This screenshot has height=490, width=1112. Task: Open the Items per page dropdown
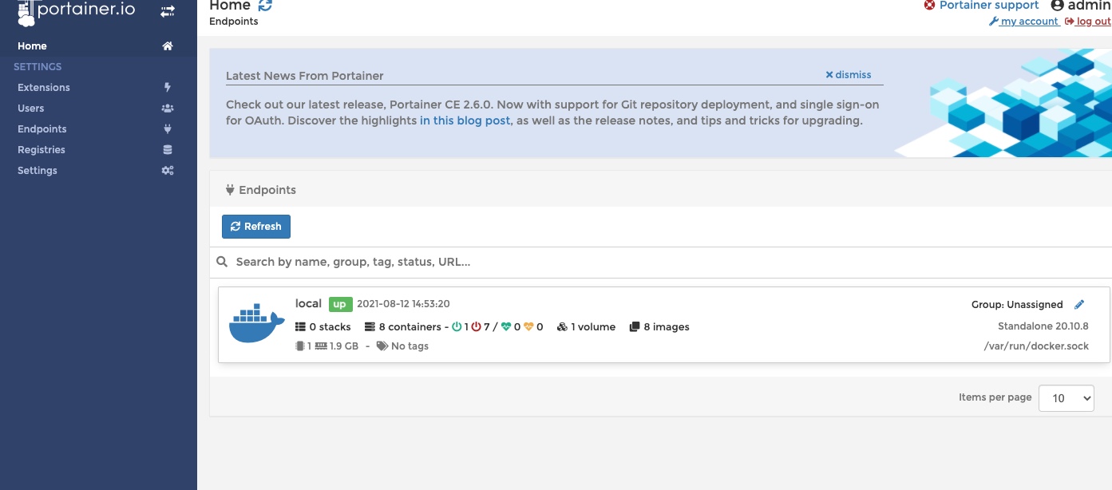point(1066,397)
